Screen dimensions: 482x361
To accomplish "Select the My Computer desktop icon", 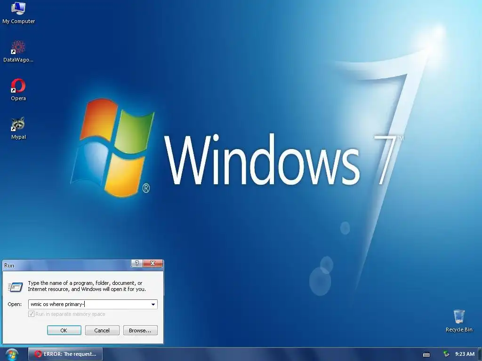I will pos(18,12).
